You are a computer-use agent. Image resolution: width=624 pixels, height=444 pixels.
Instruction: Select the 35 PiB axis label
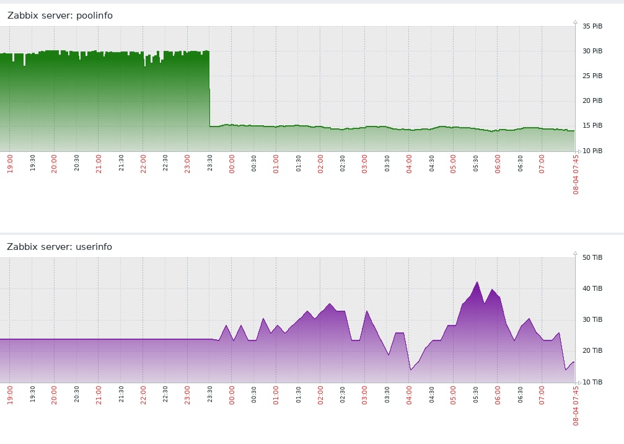pyautogui.click(x=592, y=26)
